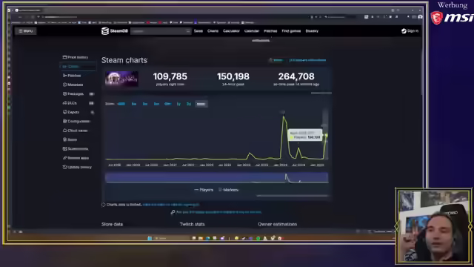
Task: Open the SteamDB Menu button
Action: tap(26, 31)
